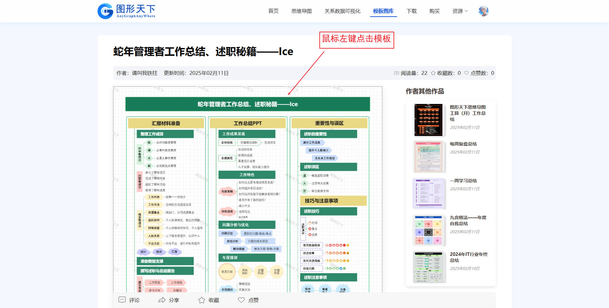Toggle the 收藏 star icon in bottom bar
The height and width of the screenshot is (308, 609).
pos(201,300)
